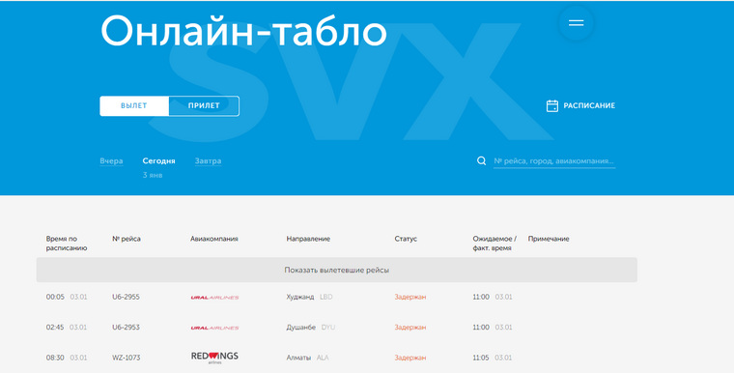Click the Ожидаемое / факт. время header
Viewport: 734px width, 373px height.
coord(494,244)
